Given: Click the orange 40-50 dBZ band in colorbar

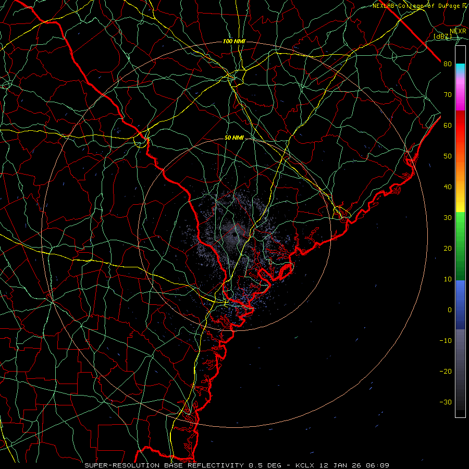Looking at the screenshot, I should [460, 170].
